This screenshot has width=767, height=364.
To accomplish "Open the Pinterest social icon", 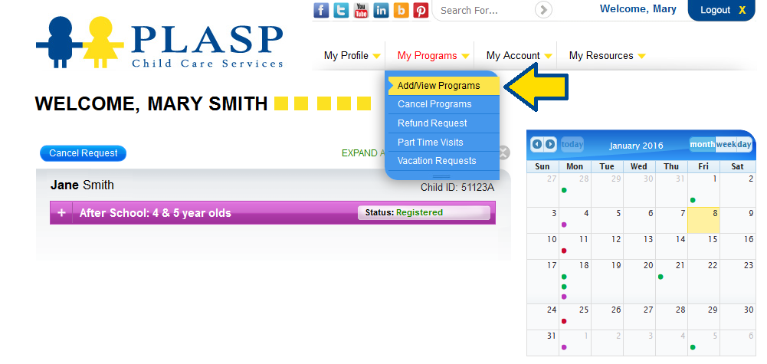I will click(x=421, y=10).
